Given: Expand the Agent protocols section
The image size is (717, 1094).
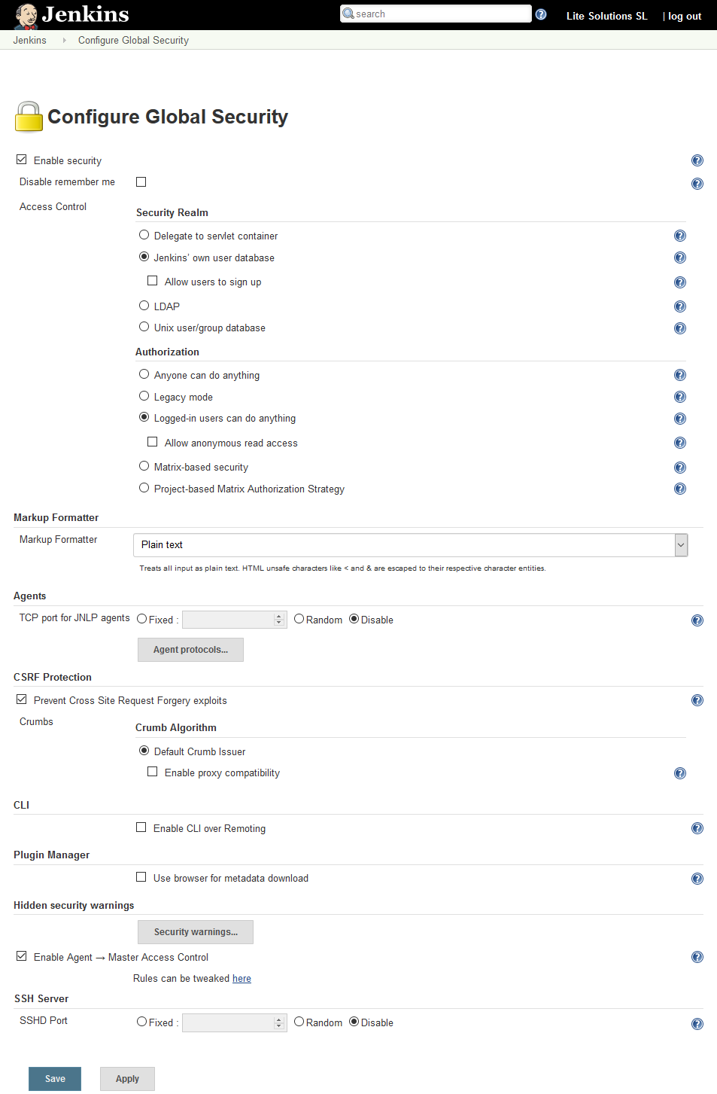Looking at the screenshot, I should (190, 650).
